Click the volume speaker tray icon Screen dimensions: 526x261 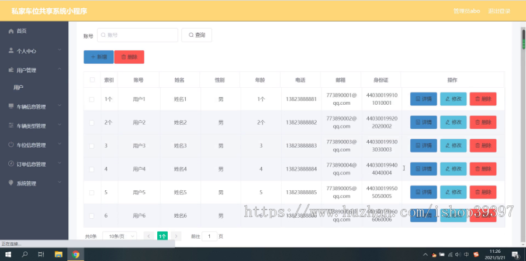[x=458, y=255]
